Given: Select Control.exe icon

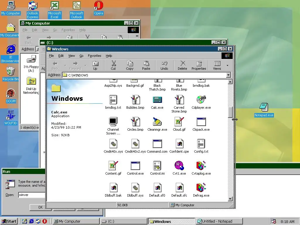Looking at the screenshot, I should (135, 166).
